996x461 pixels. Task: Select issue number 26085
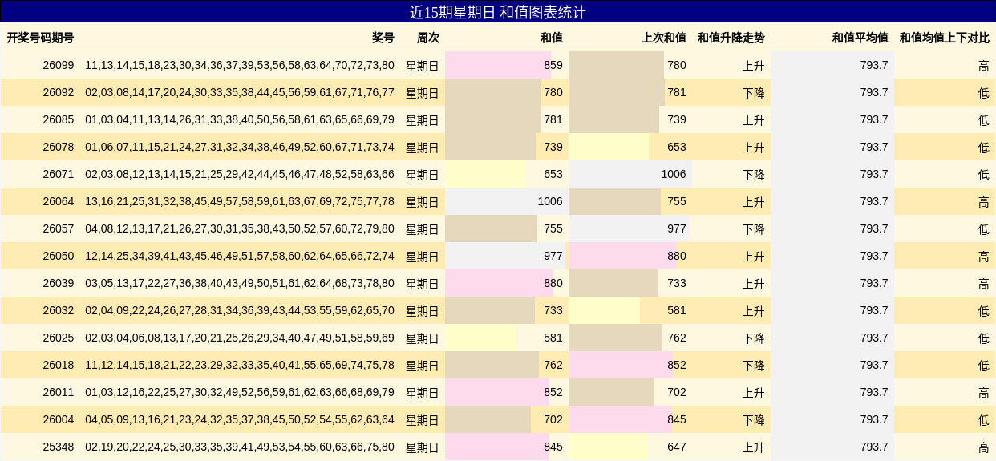[59, 119]
